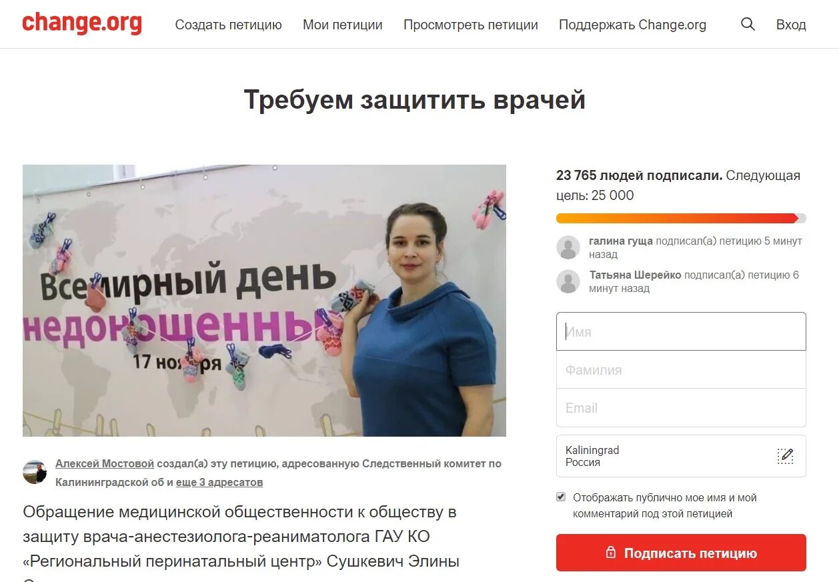Viewport: 839px width, 582px height.
Task: Focus the 'Фамилия' input field
Action: pyautogui.click(x=681, y=369)
